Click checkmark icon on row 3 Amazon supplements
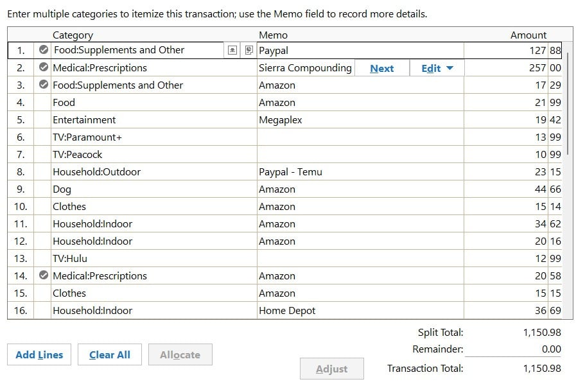 click(43, 85)
